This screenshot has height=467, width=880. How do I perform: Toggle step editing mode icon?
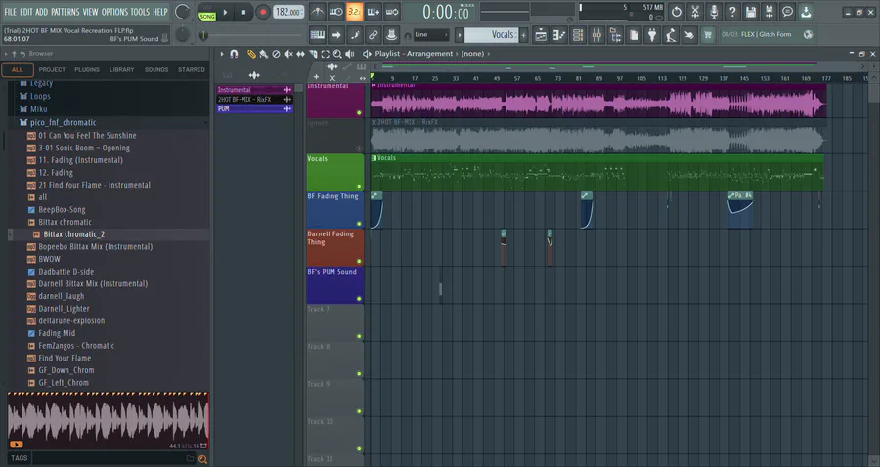(355, 35)
